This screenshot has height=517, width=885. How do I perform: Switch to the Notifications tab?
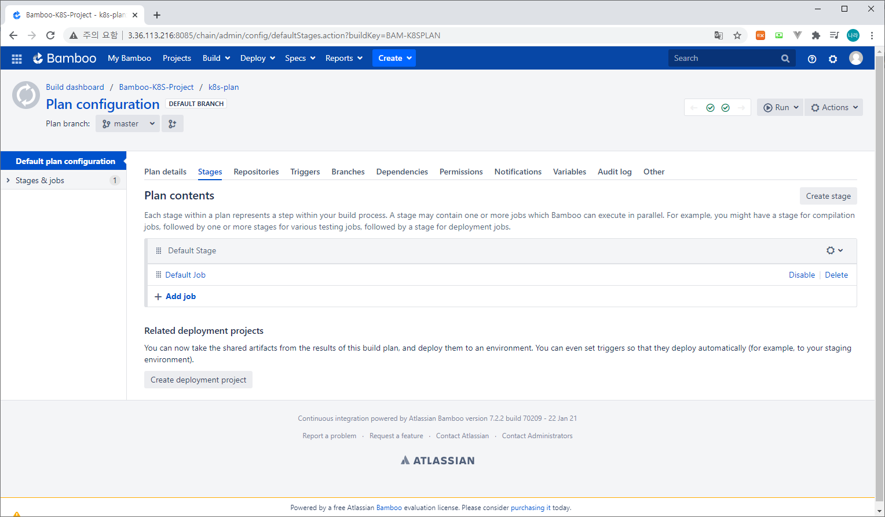[518, 172]
